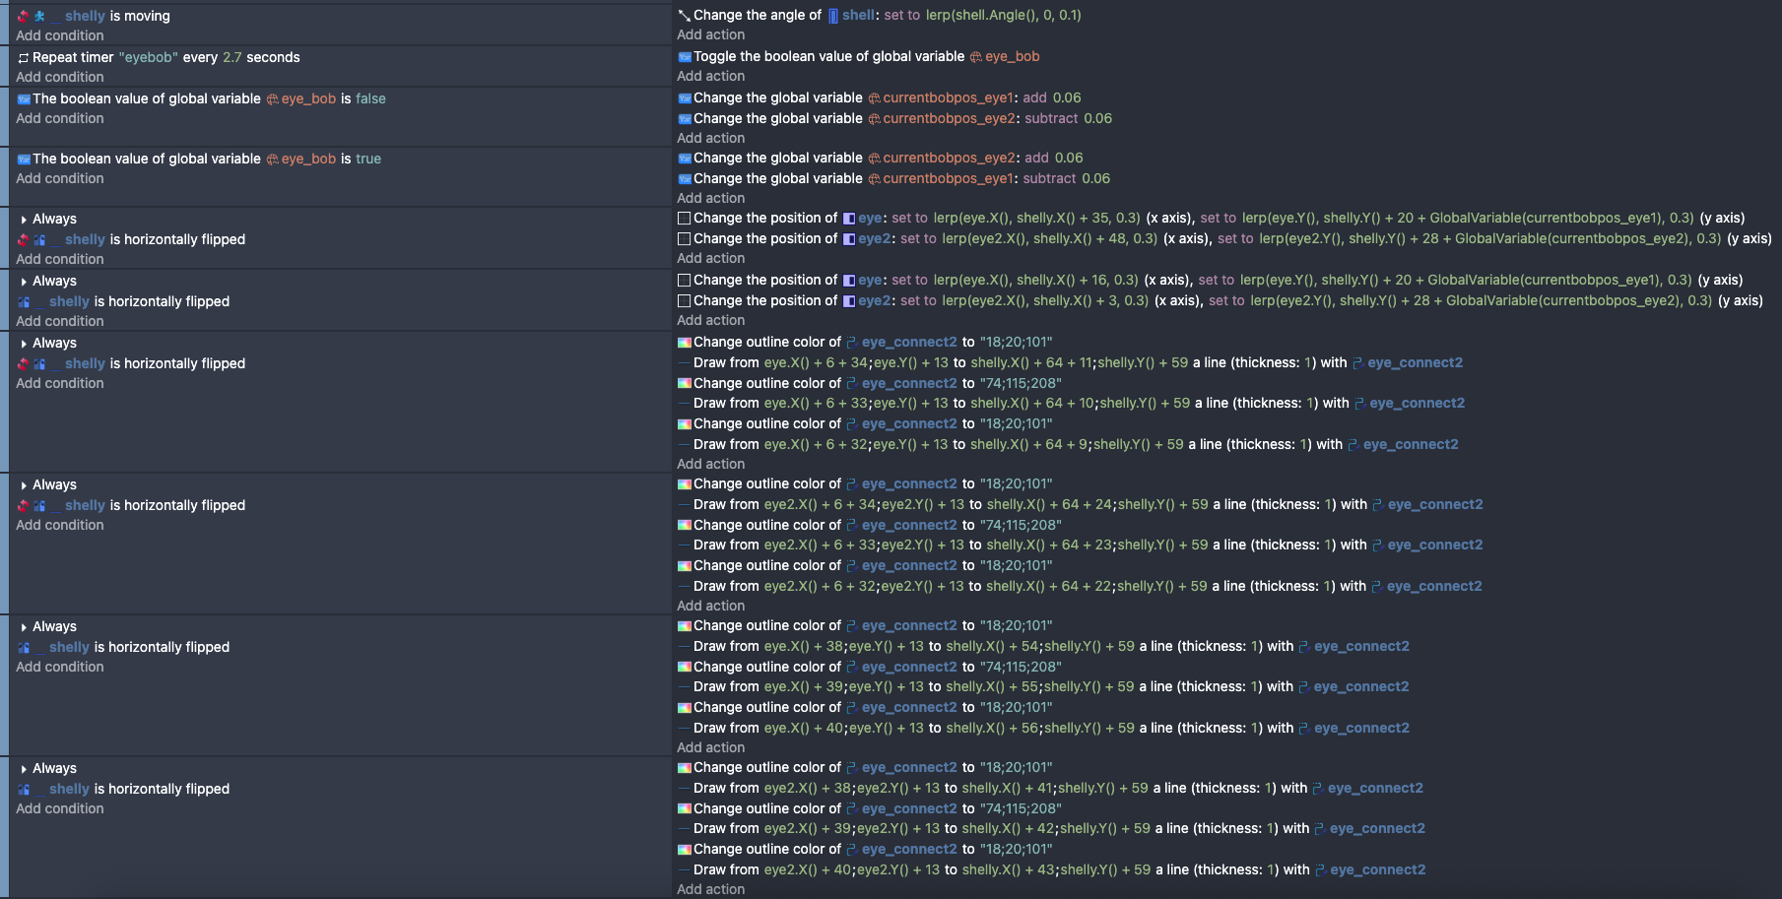The image size is (1782, 899).
Task: Click variable icon of 'eye_bob is false' condition
Action: pos(24,99)
